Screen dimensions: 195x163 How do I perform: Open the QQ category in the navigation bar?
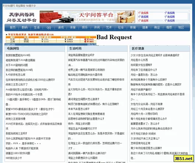49,28
